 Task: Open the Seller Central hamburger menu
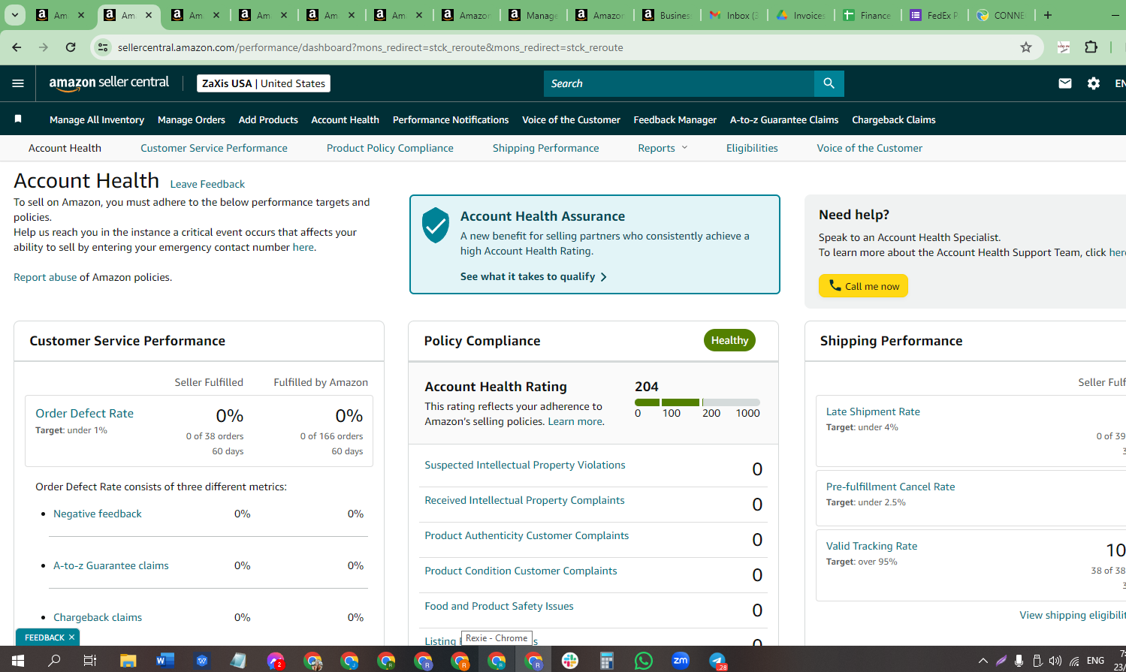18,83
